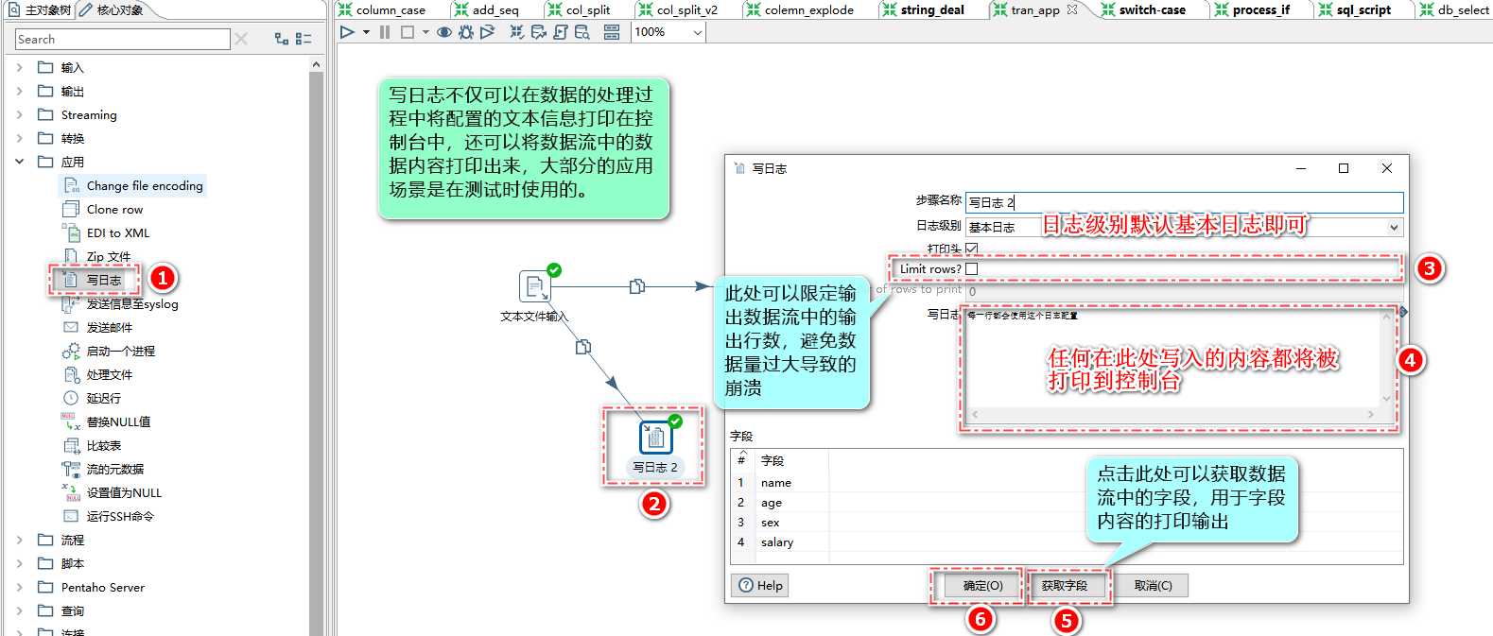Image resolution: width=1493 pixels, height=636 pixels.
Task: Debug the transformation with the bug icon
Action: (x=466, y=32)
